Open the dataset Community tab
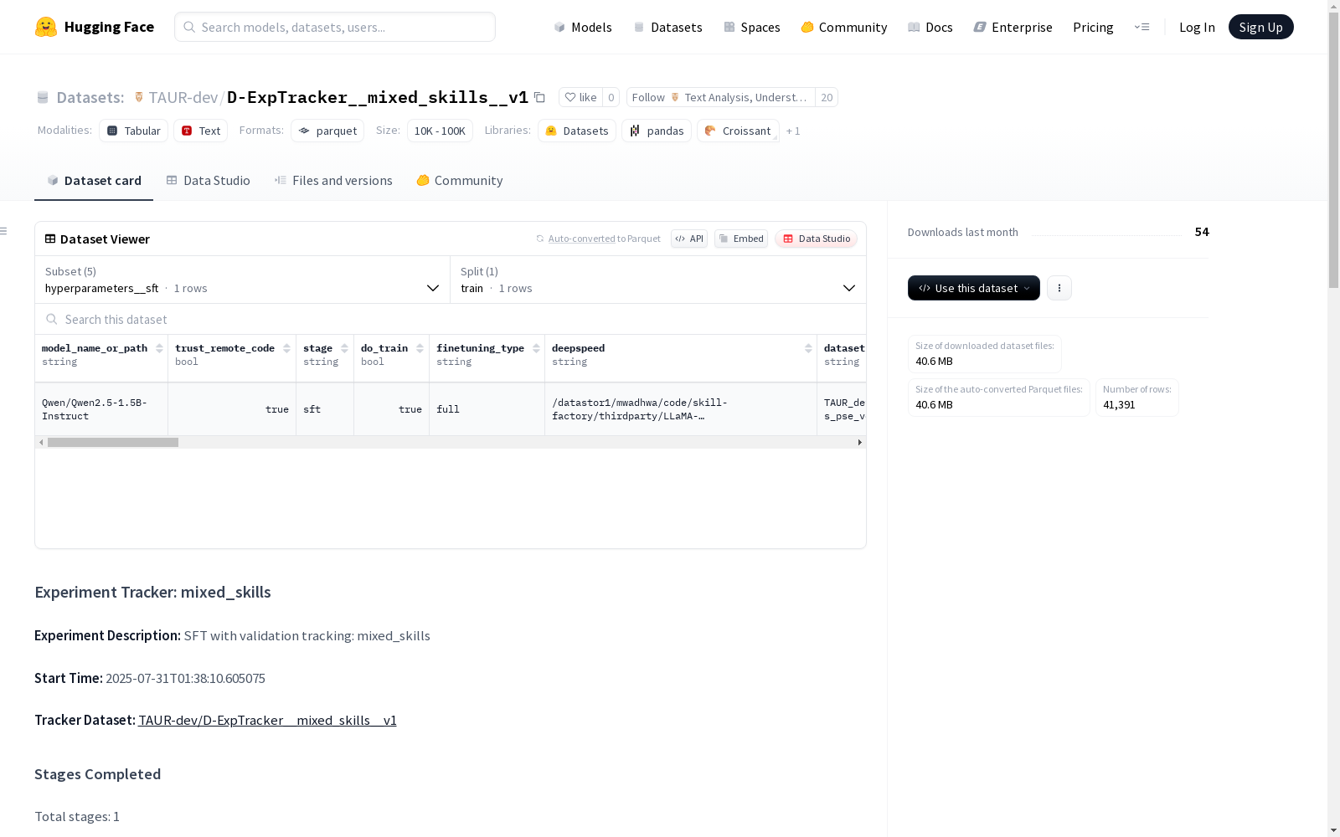 point(460,181)
